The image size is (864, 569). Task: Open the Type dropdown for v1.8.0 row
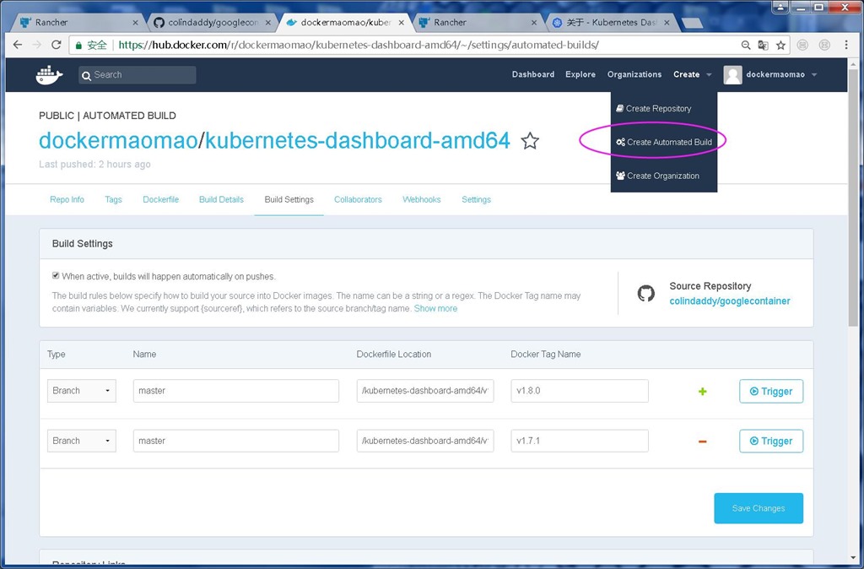coord(82,391)
